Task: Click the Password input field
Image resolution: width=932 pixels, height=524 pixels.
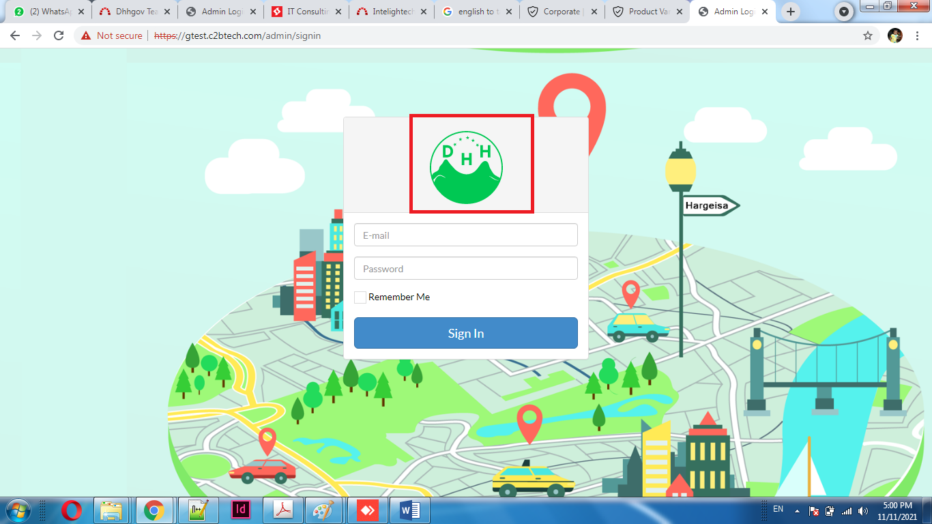Action: coord(466,268)
